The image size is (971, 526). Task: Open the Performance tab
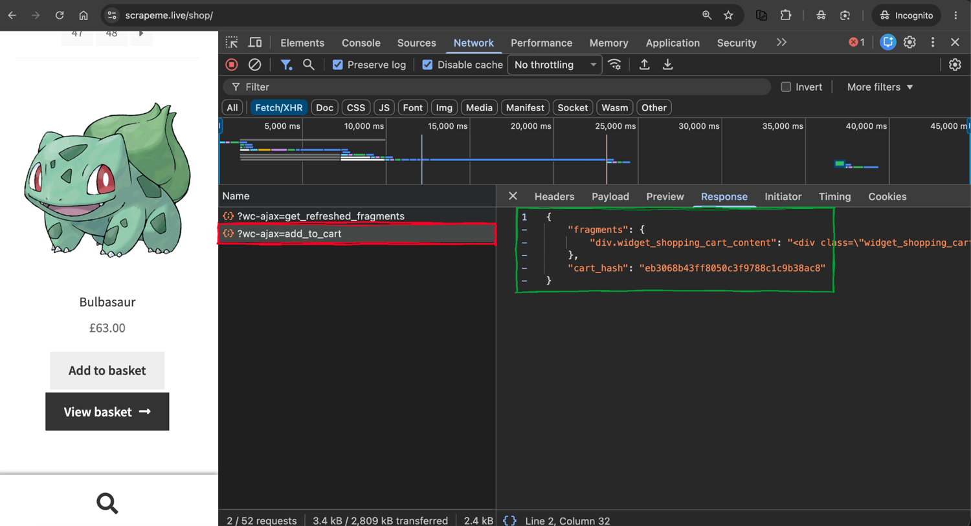(541, 43)
